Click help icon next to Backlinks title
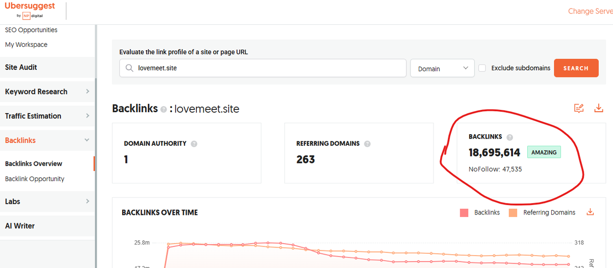This screenshot has width=613, height=268. 164,109
